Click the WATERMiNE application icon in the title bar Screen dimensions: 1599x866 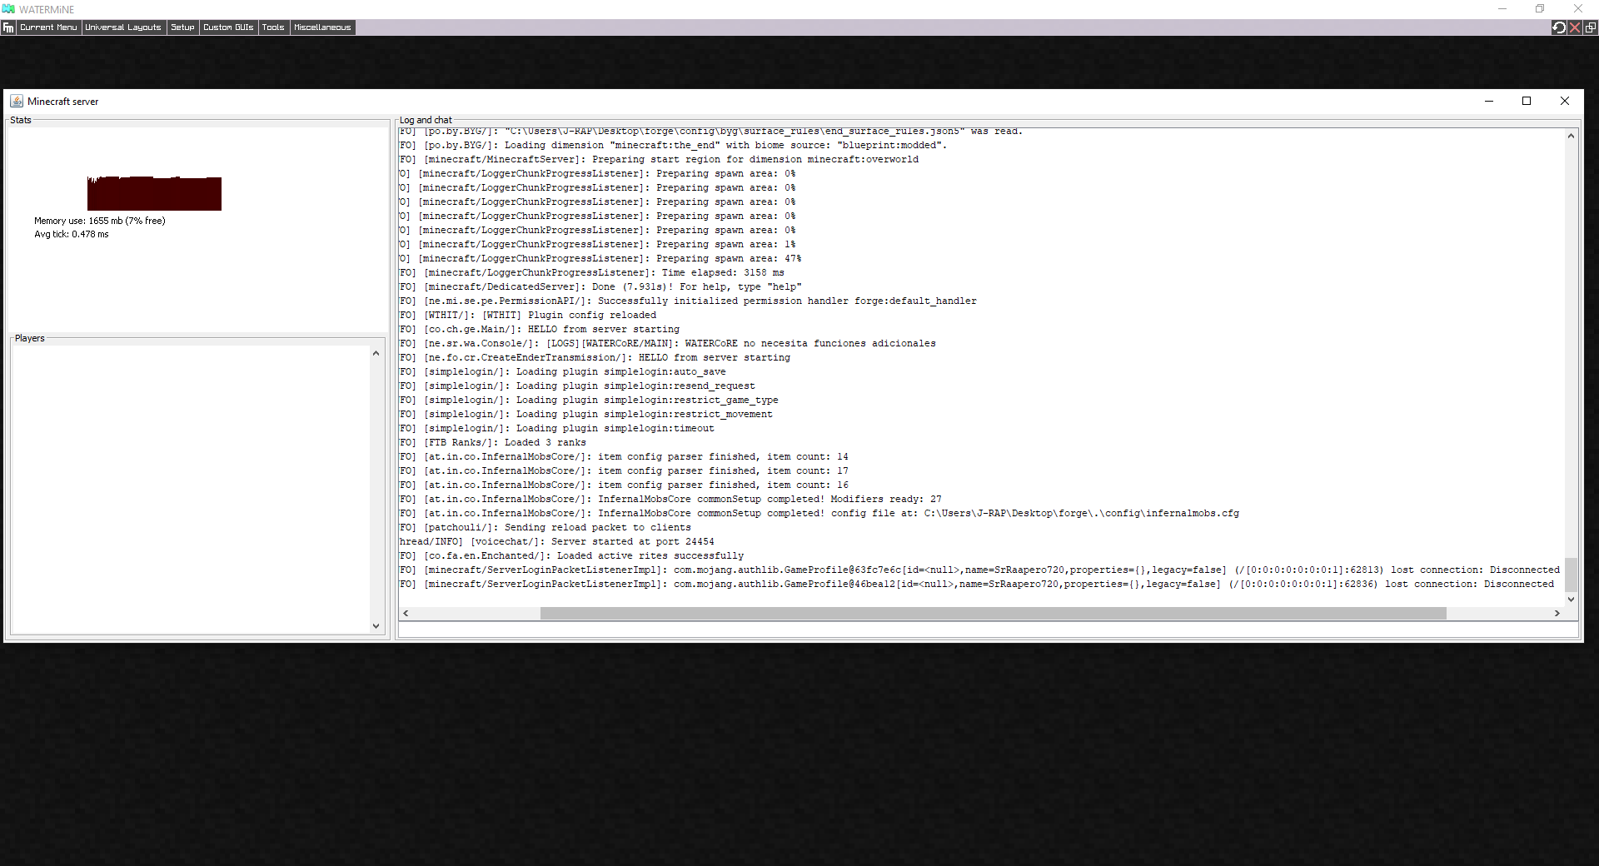[x=8, y=9]
